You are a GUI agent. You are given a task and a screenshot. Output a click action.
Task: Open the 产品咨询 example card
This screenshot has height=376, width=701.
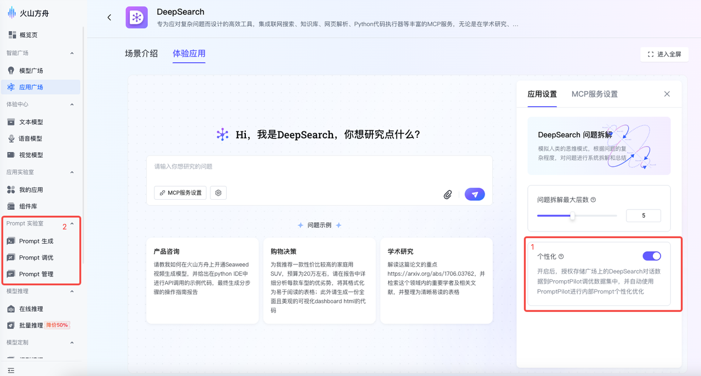pos(202,281)
